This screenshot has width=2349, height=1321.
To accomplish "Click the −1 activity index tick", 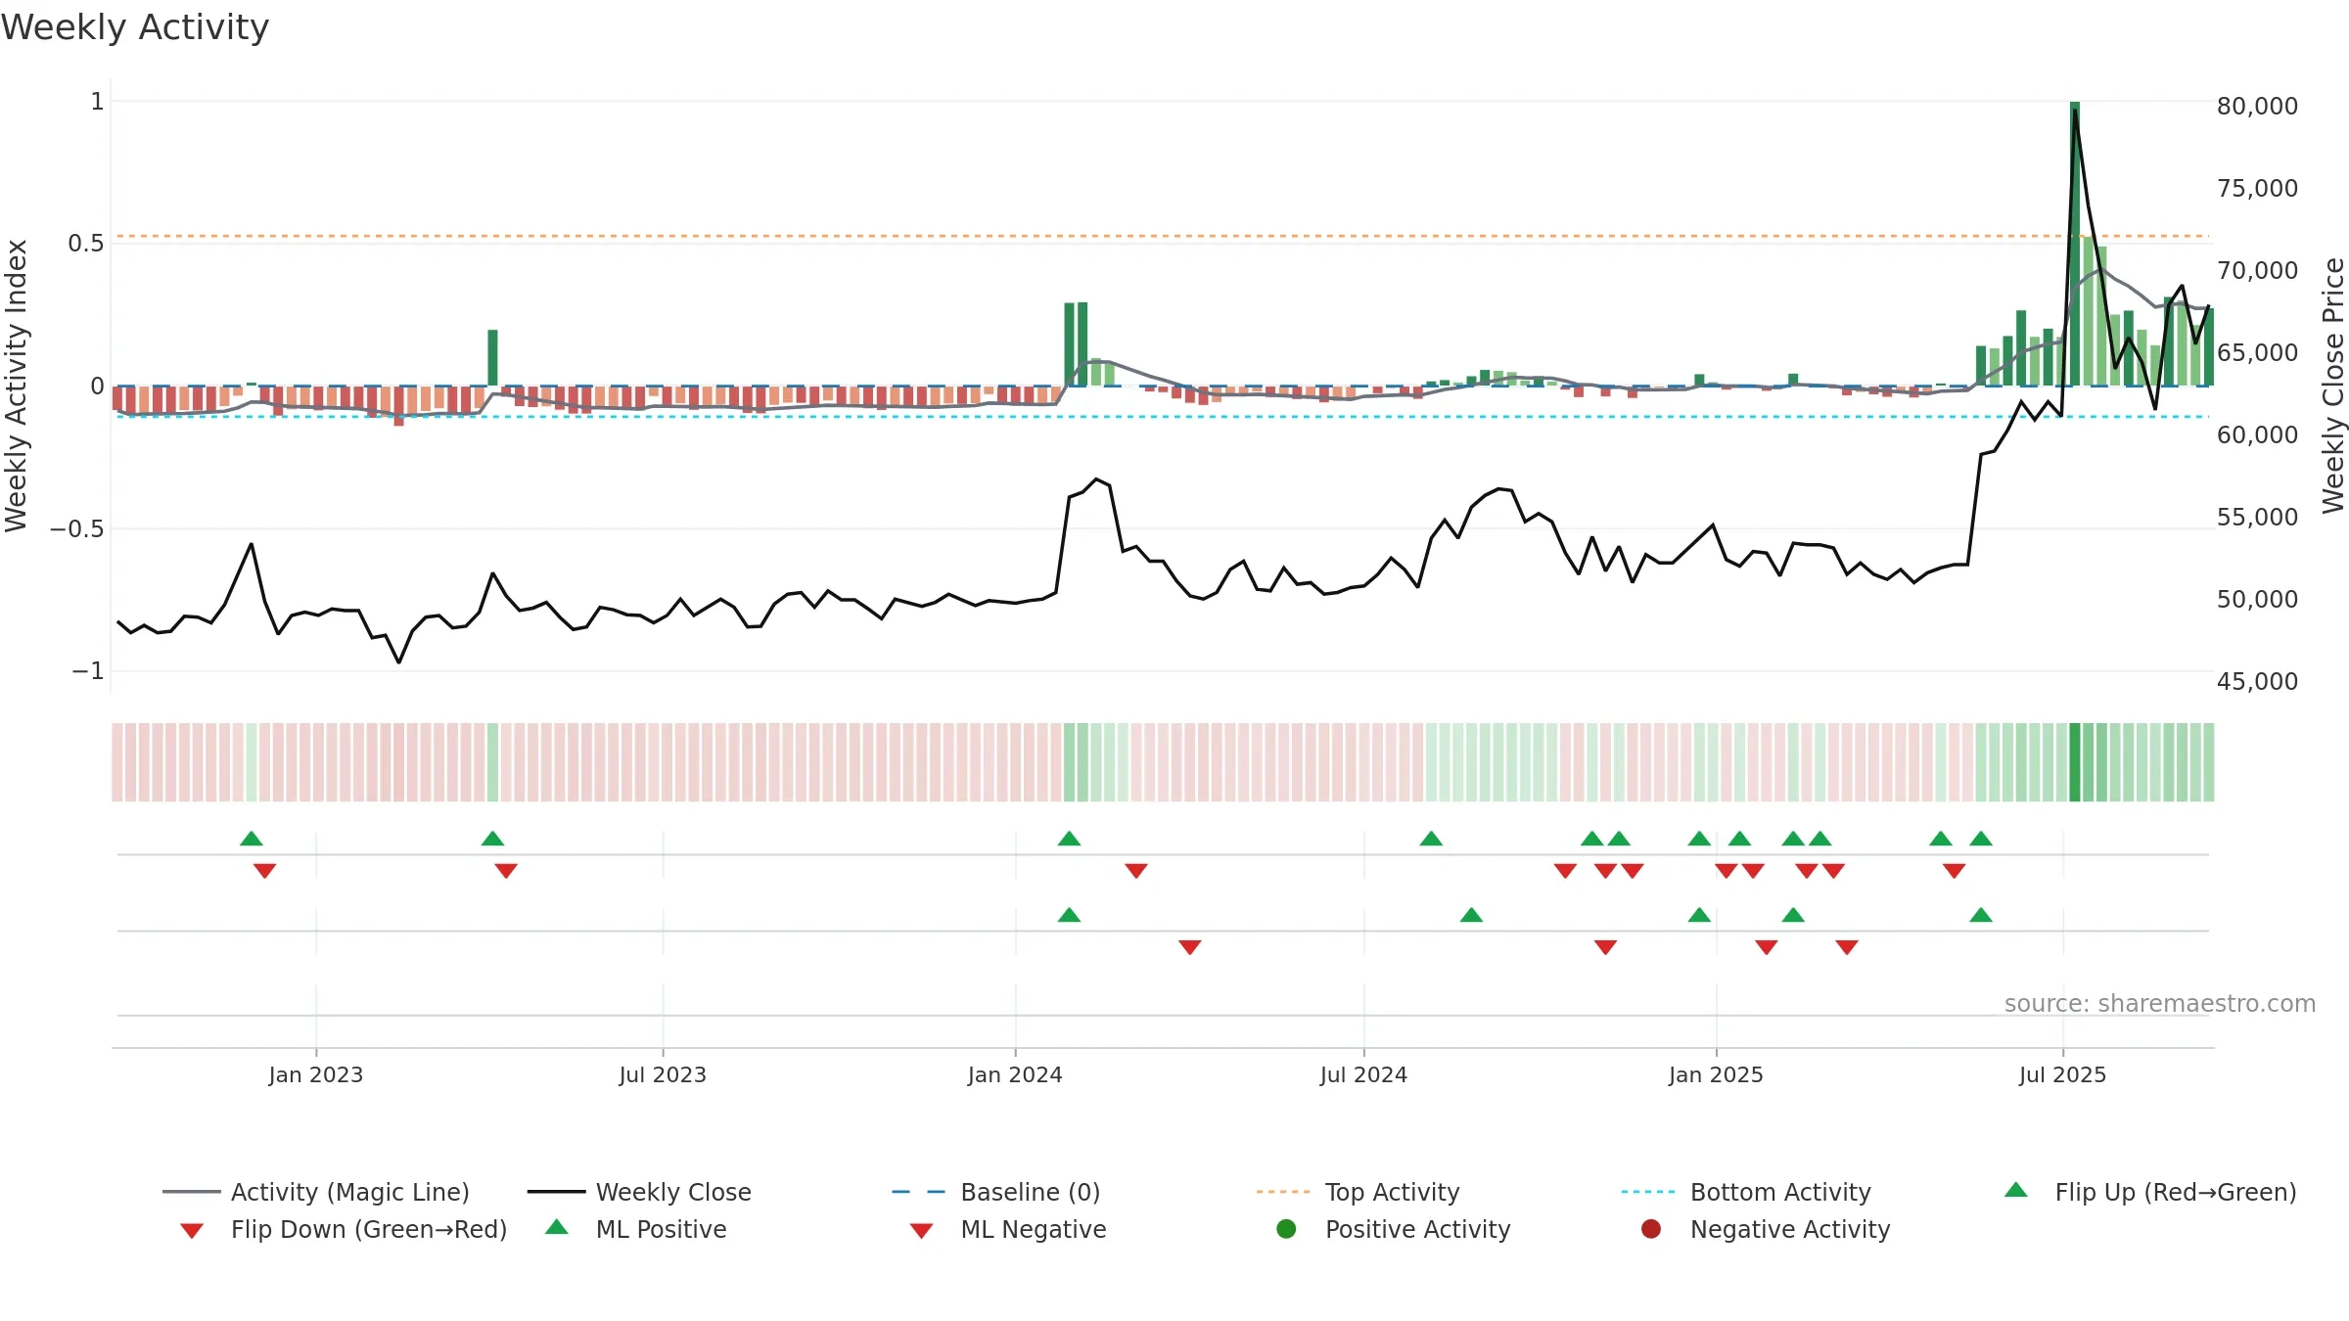I will point(87,670).
